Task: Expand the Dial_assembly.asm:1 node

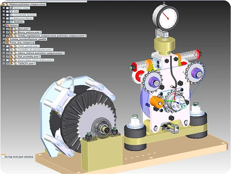Action: click(x=3, y=56)
